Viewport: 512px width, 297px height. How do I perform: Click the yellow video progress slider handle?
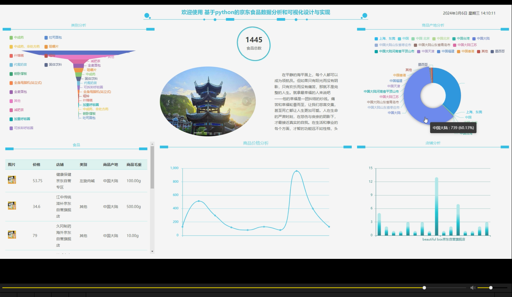424,288
